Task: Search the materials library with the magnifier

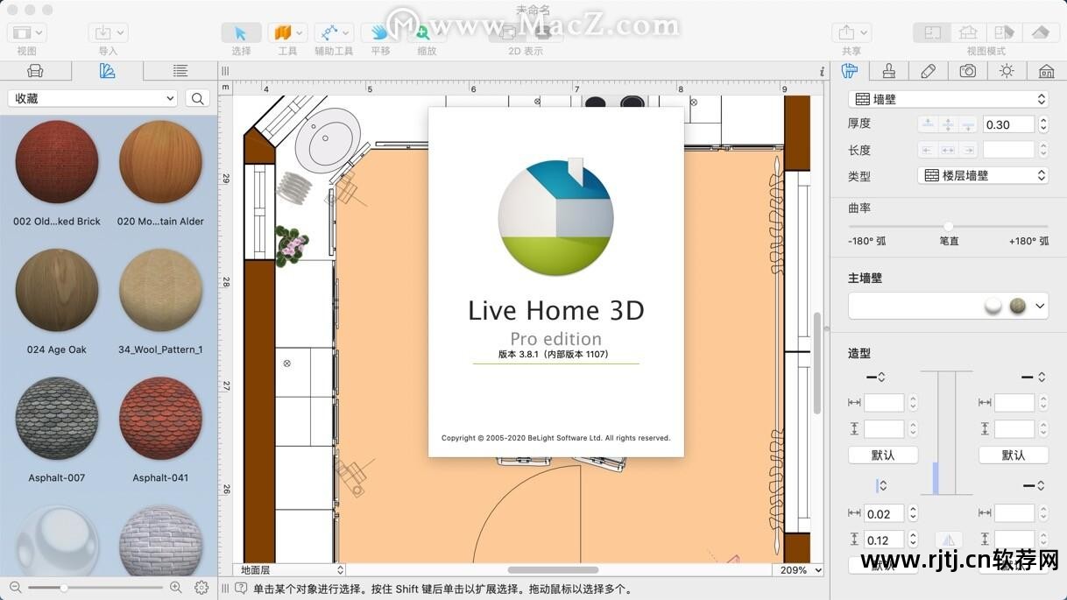Action: [x=198, y=99]
